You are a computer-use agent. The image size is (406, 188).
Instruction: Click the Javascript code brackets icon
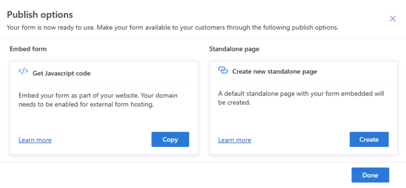point(23,72)
